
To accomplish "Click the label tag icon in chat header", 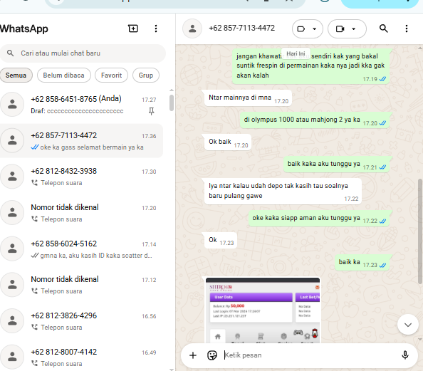I will pyautogui.click(x=301, y=29).
